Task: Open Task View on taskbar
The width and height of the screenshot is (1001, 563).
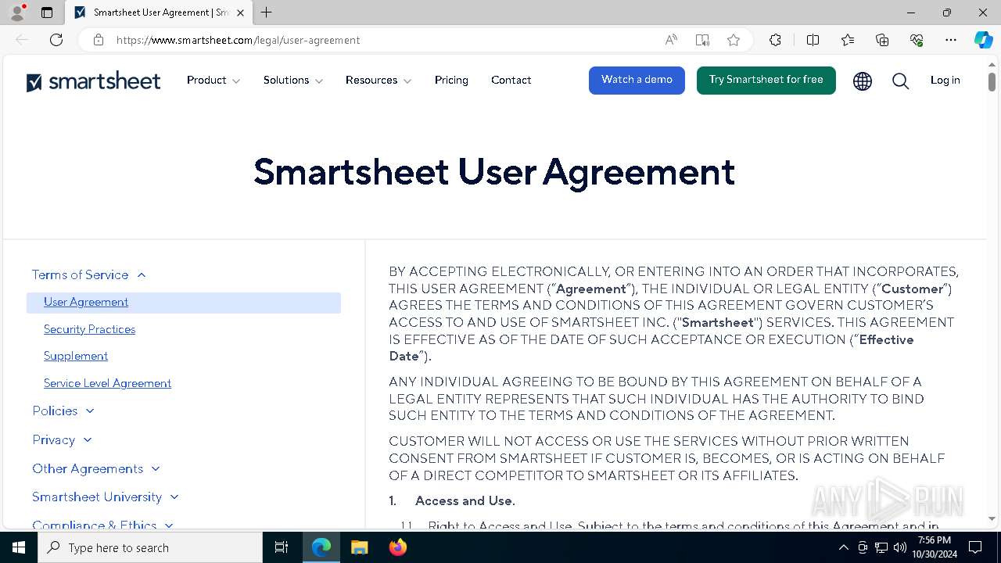Action: [x=282, y=547]
